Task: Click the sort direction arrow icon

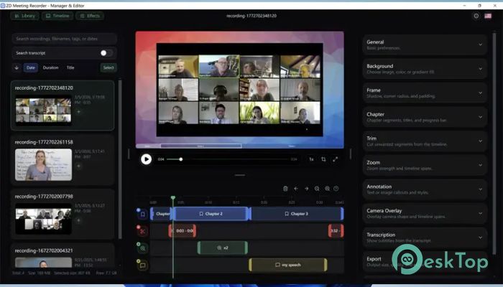Action: [17, 67]
